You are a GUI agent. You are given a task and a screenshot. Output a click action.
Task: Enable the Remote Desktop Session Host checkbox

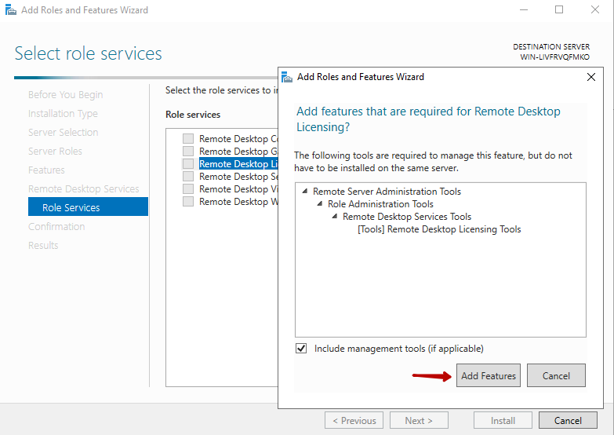[x=188, y=177]
